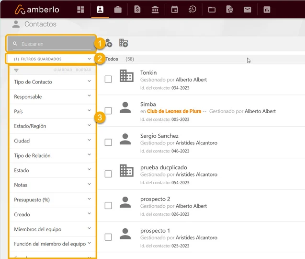Click the GUARDAR filter button
The image size is (305, 259).
pyautogui.click(x=63, y=70)
